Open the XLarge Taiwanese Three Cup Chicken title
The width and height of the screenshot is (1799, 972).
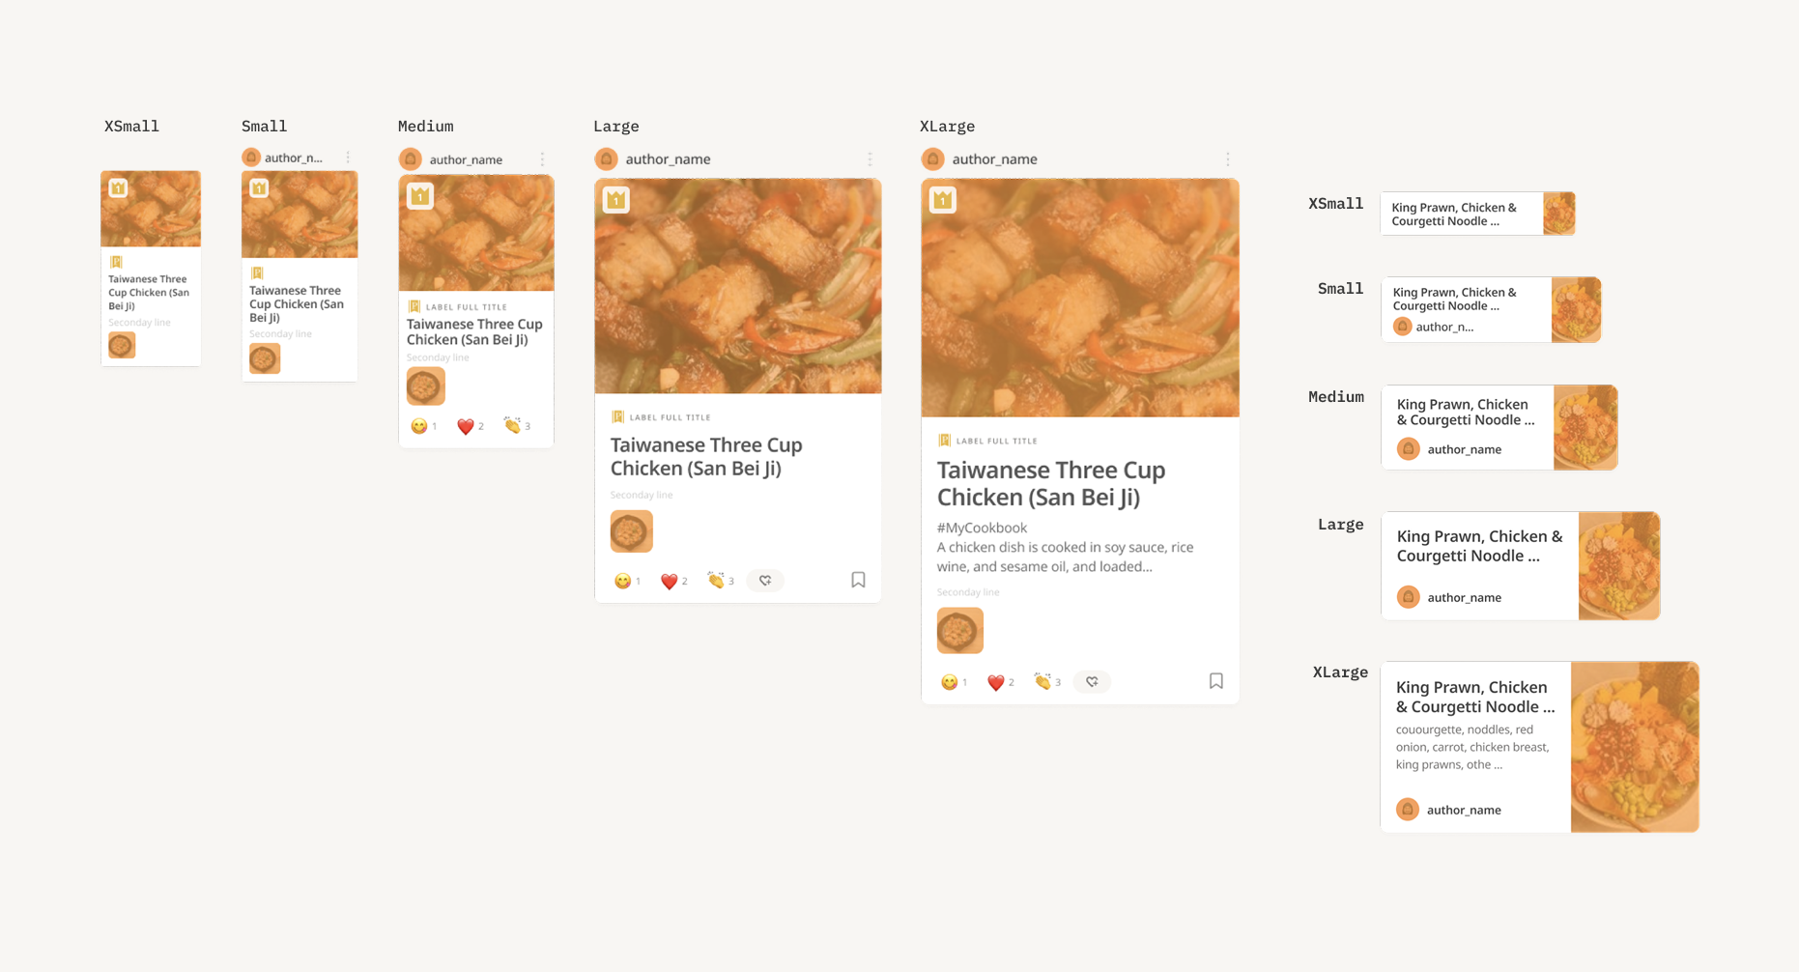point(1051,483)
